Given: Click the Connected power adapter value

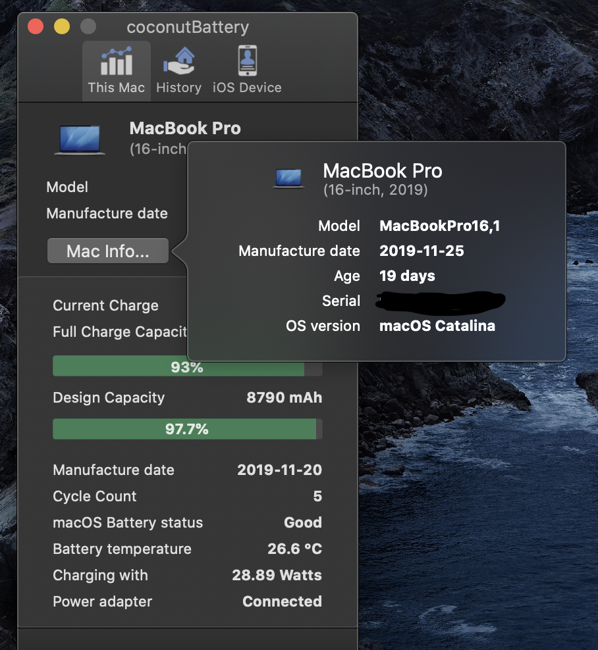Looking at the screenshot, I should coord(282,601).
